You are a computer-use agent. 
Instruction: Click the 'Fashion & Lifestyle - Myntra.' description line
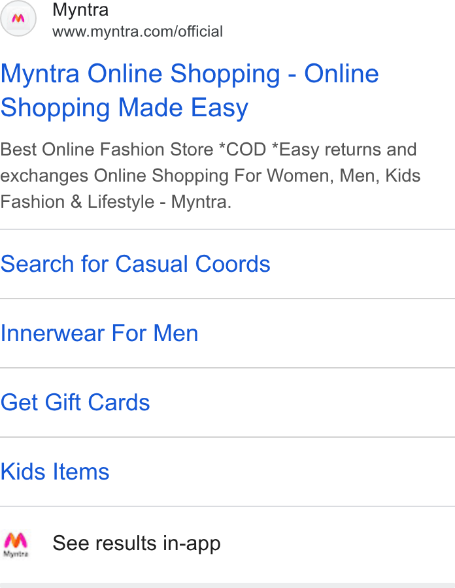116,202
